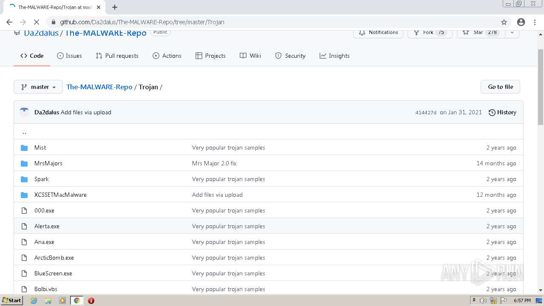Click the Notifications button
Image resolution: width=544 pixels, height=306 pixels.
(x=378, y=33)
